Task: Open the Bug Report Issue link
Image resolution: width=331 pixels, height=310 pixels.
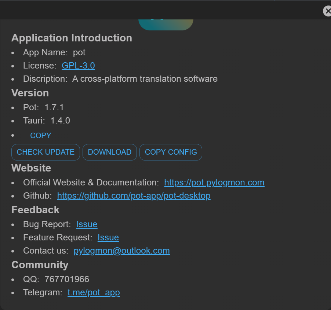Action: (87, 224)
